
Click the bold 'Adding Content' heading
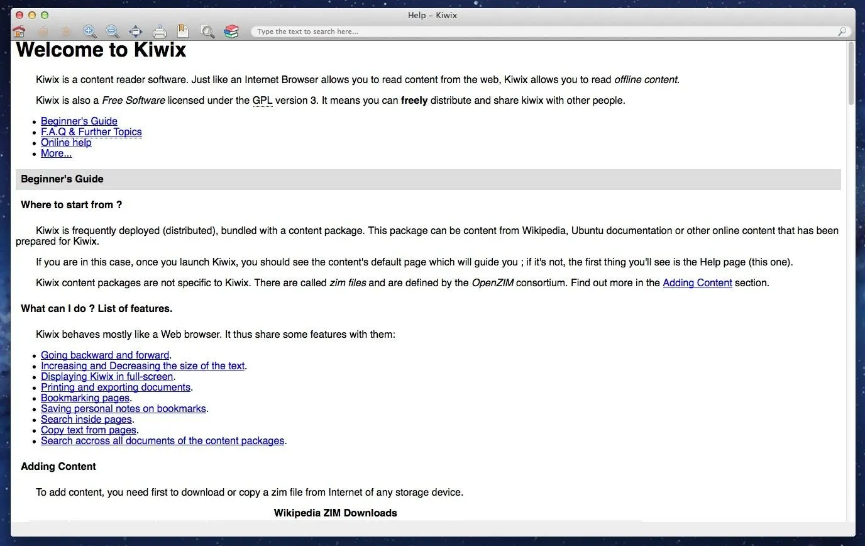click(x=58, y=466)
